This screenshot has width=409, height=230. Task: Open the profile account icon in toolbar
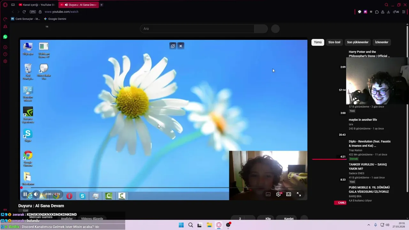[383, 12]
